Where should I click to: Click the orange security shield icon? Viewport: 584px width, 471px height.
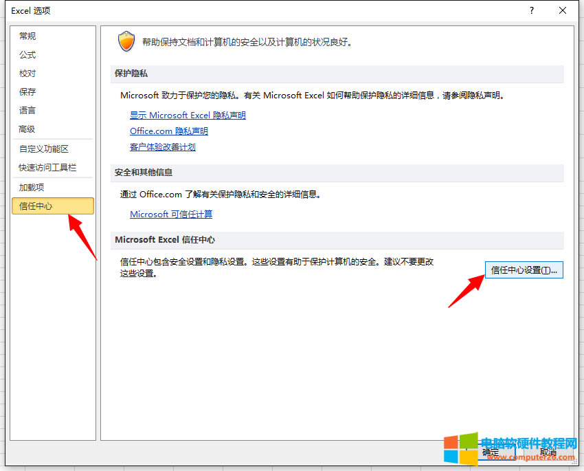coord(126,41)
